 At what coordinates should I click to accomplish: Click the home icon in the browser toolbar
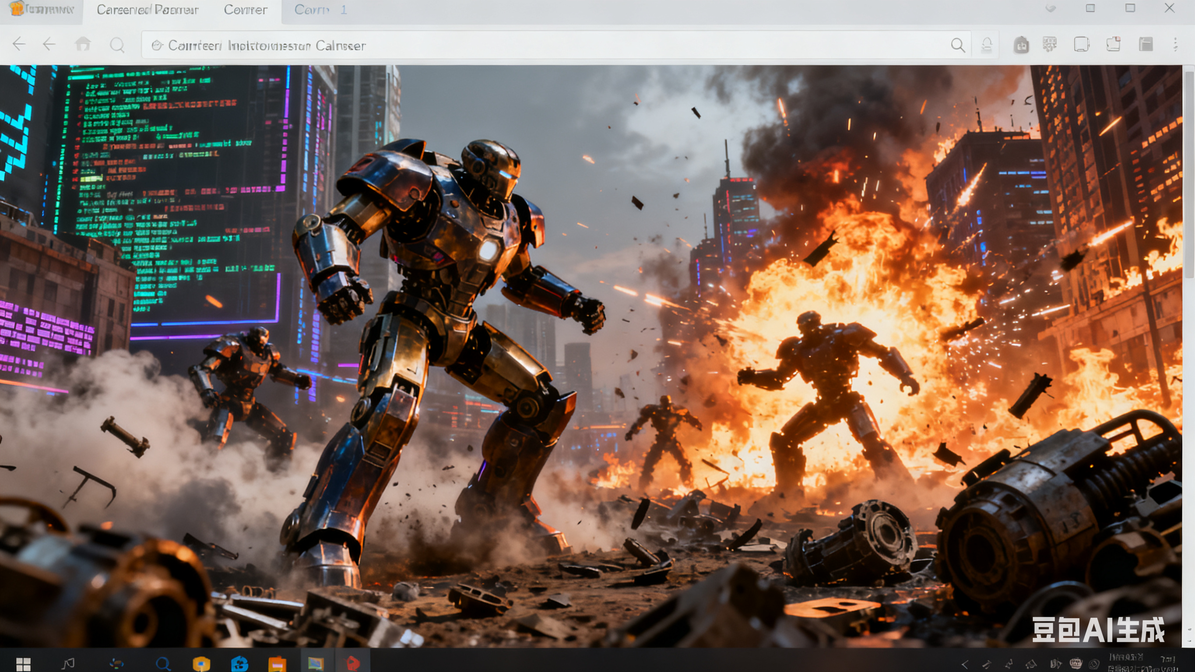pyautogui.click(x=83, y=45)
